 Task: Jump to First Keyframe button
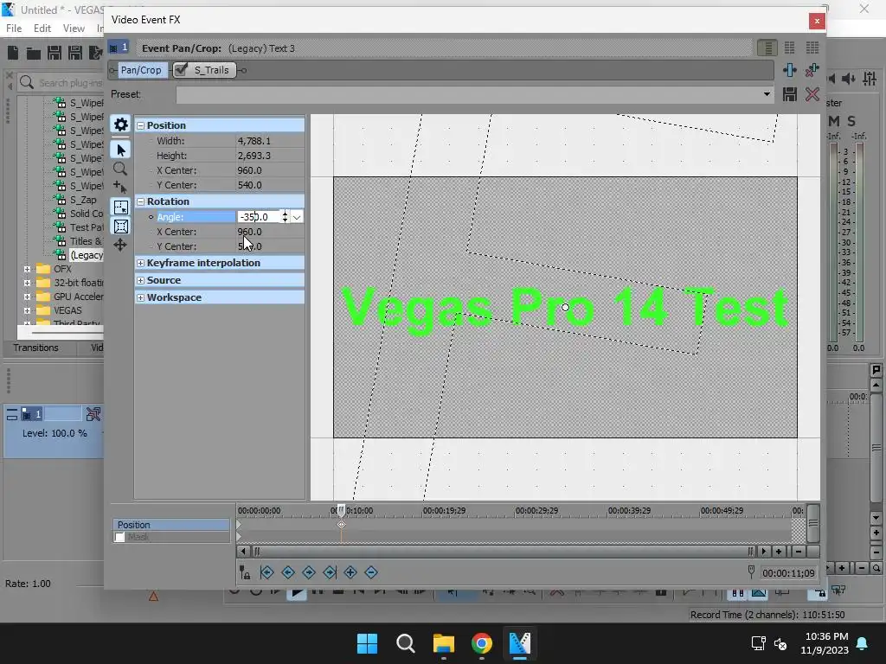266,572
